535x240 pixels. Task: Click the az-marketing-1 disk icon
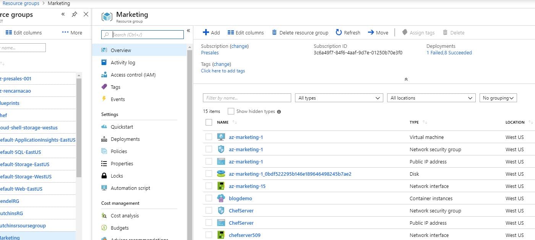point(221,174)
